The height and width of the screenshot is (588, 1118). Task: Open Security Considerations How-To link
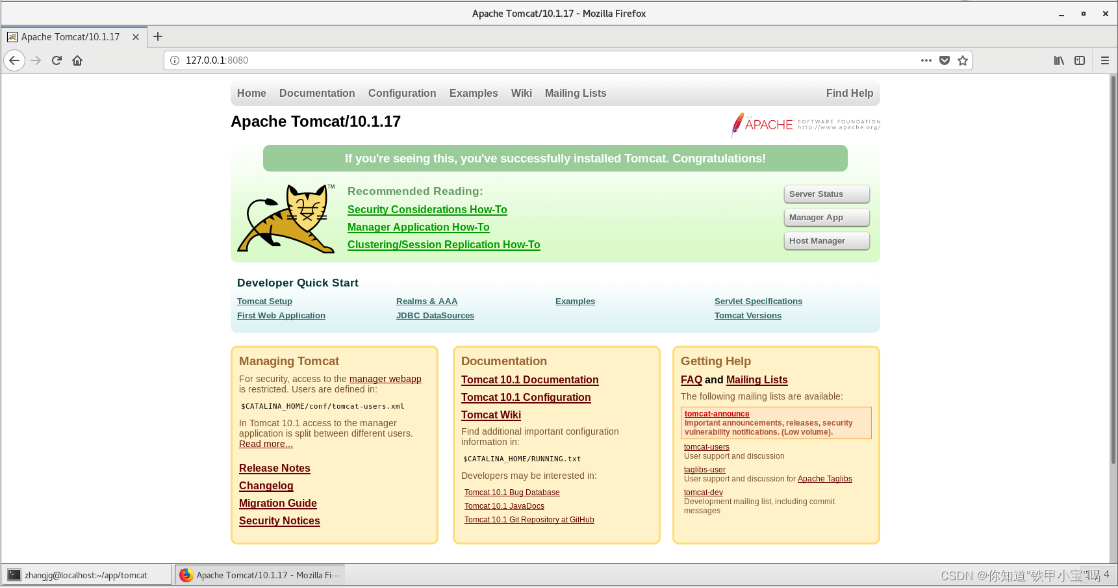click(427, 209)
